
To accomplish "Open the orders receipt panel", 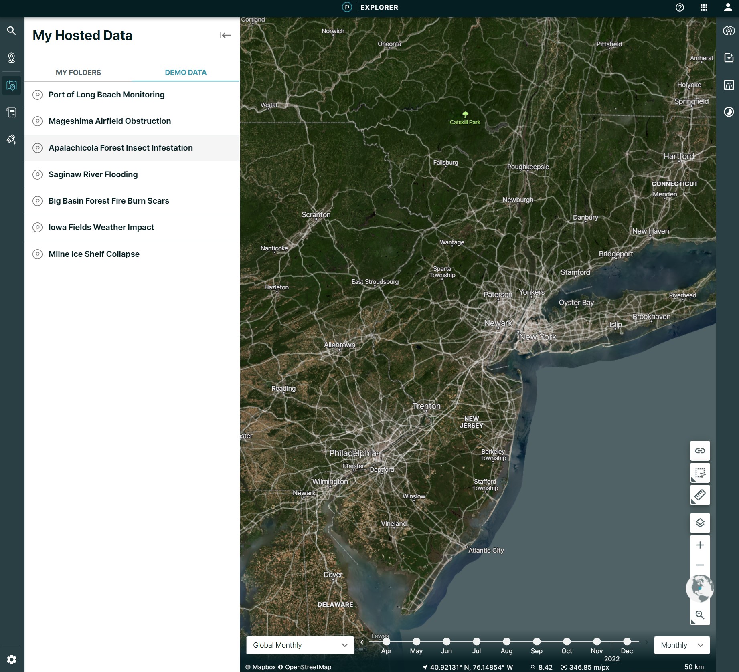I will click(11, 112).
